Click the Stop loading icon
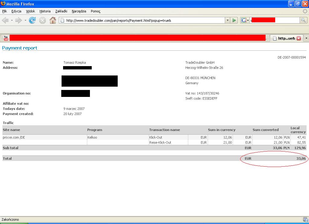The width and height of the screenshot is (309, 224). coord(42,20)
